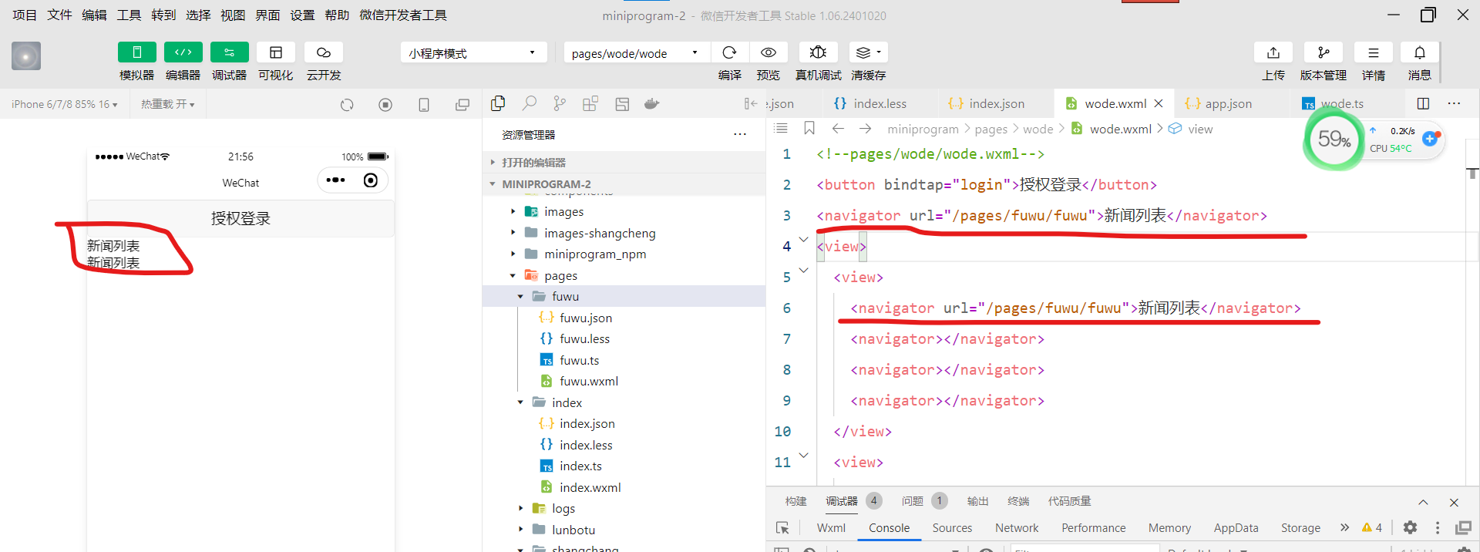This screenshot has width=1480, height=552.
Task: Toggle the Debugger (调试器) panel
Action: click(x=229, y=52)
